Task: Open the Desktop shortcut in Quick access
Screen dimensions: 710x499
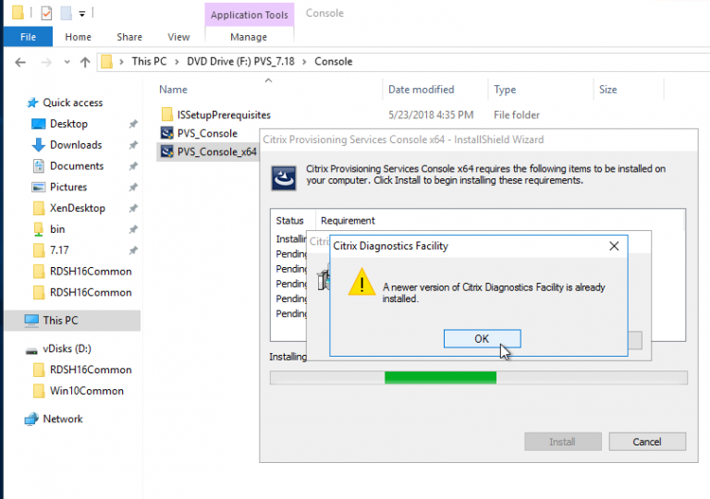Action: pyautogui.click(x=68, y=124)
